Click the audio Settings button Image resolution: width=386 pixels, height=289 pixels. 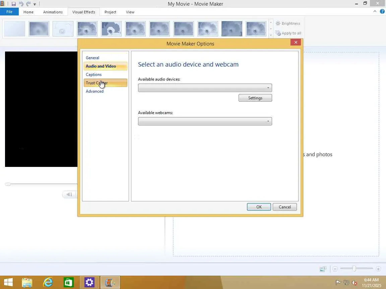[255, 98]
